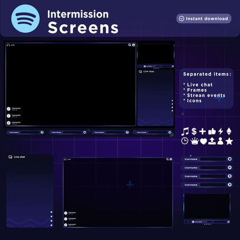Select the crown icon
Viewport: 240px width, 240px height.
click(194, 141)
